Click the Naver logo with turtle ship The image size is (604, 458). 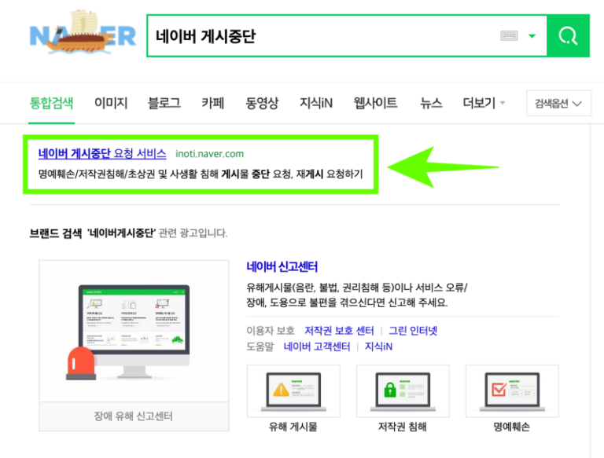(x=83, y=34)
